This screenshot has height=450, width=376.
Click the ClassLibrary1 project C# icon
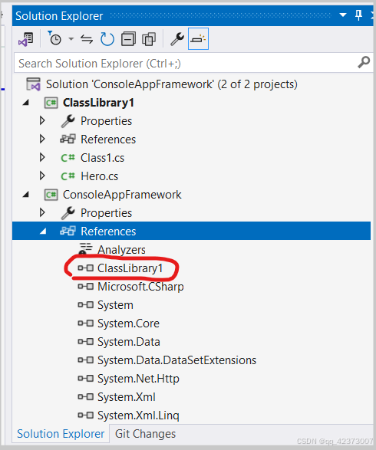coord(51,103)
